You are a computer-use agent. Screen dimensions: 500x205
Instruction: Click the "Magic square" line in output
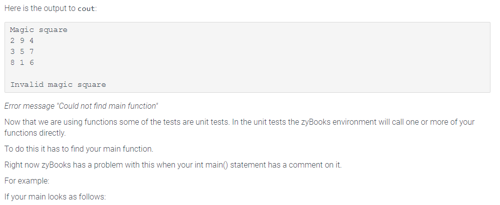click(x=39, y=30)
